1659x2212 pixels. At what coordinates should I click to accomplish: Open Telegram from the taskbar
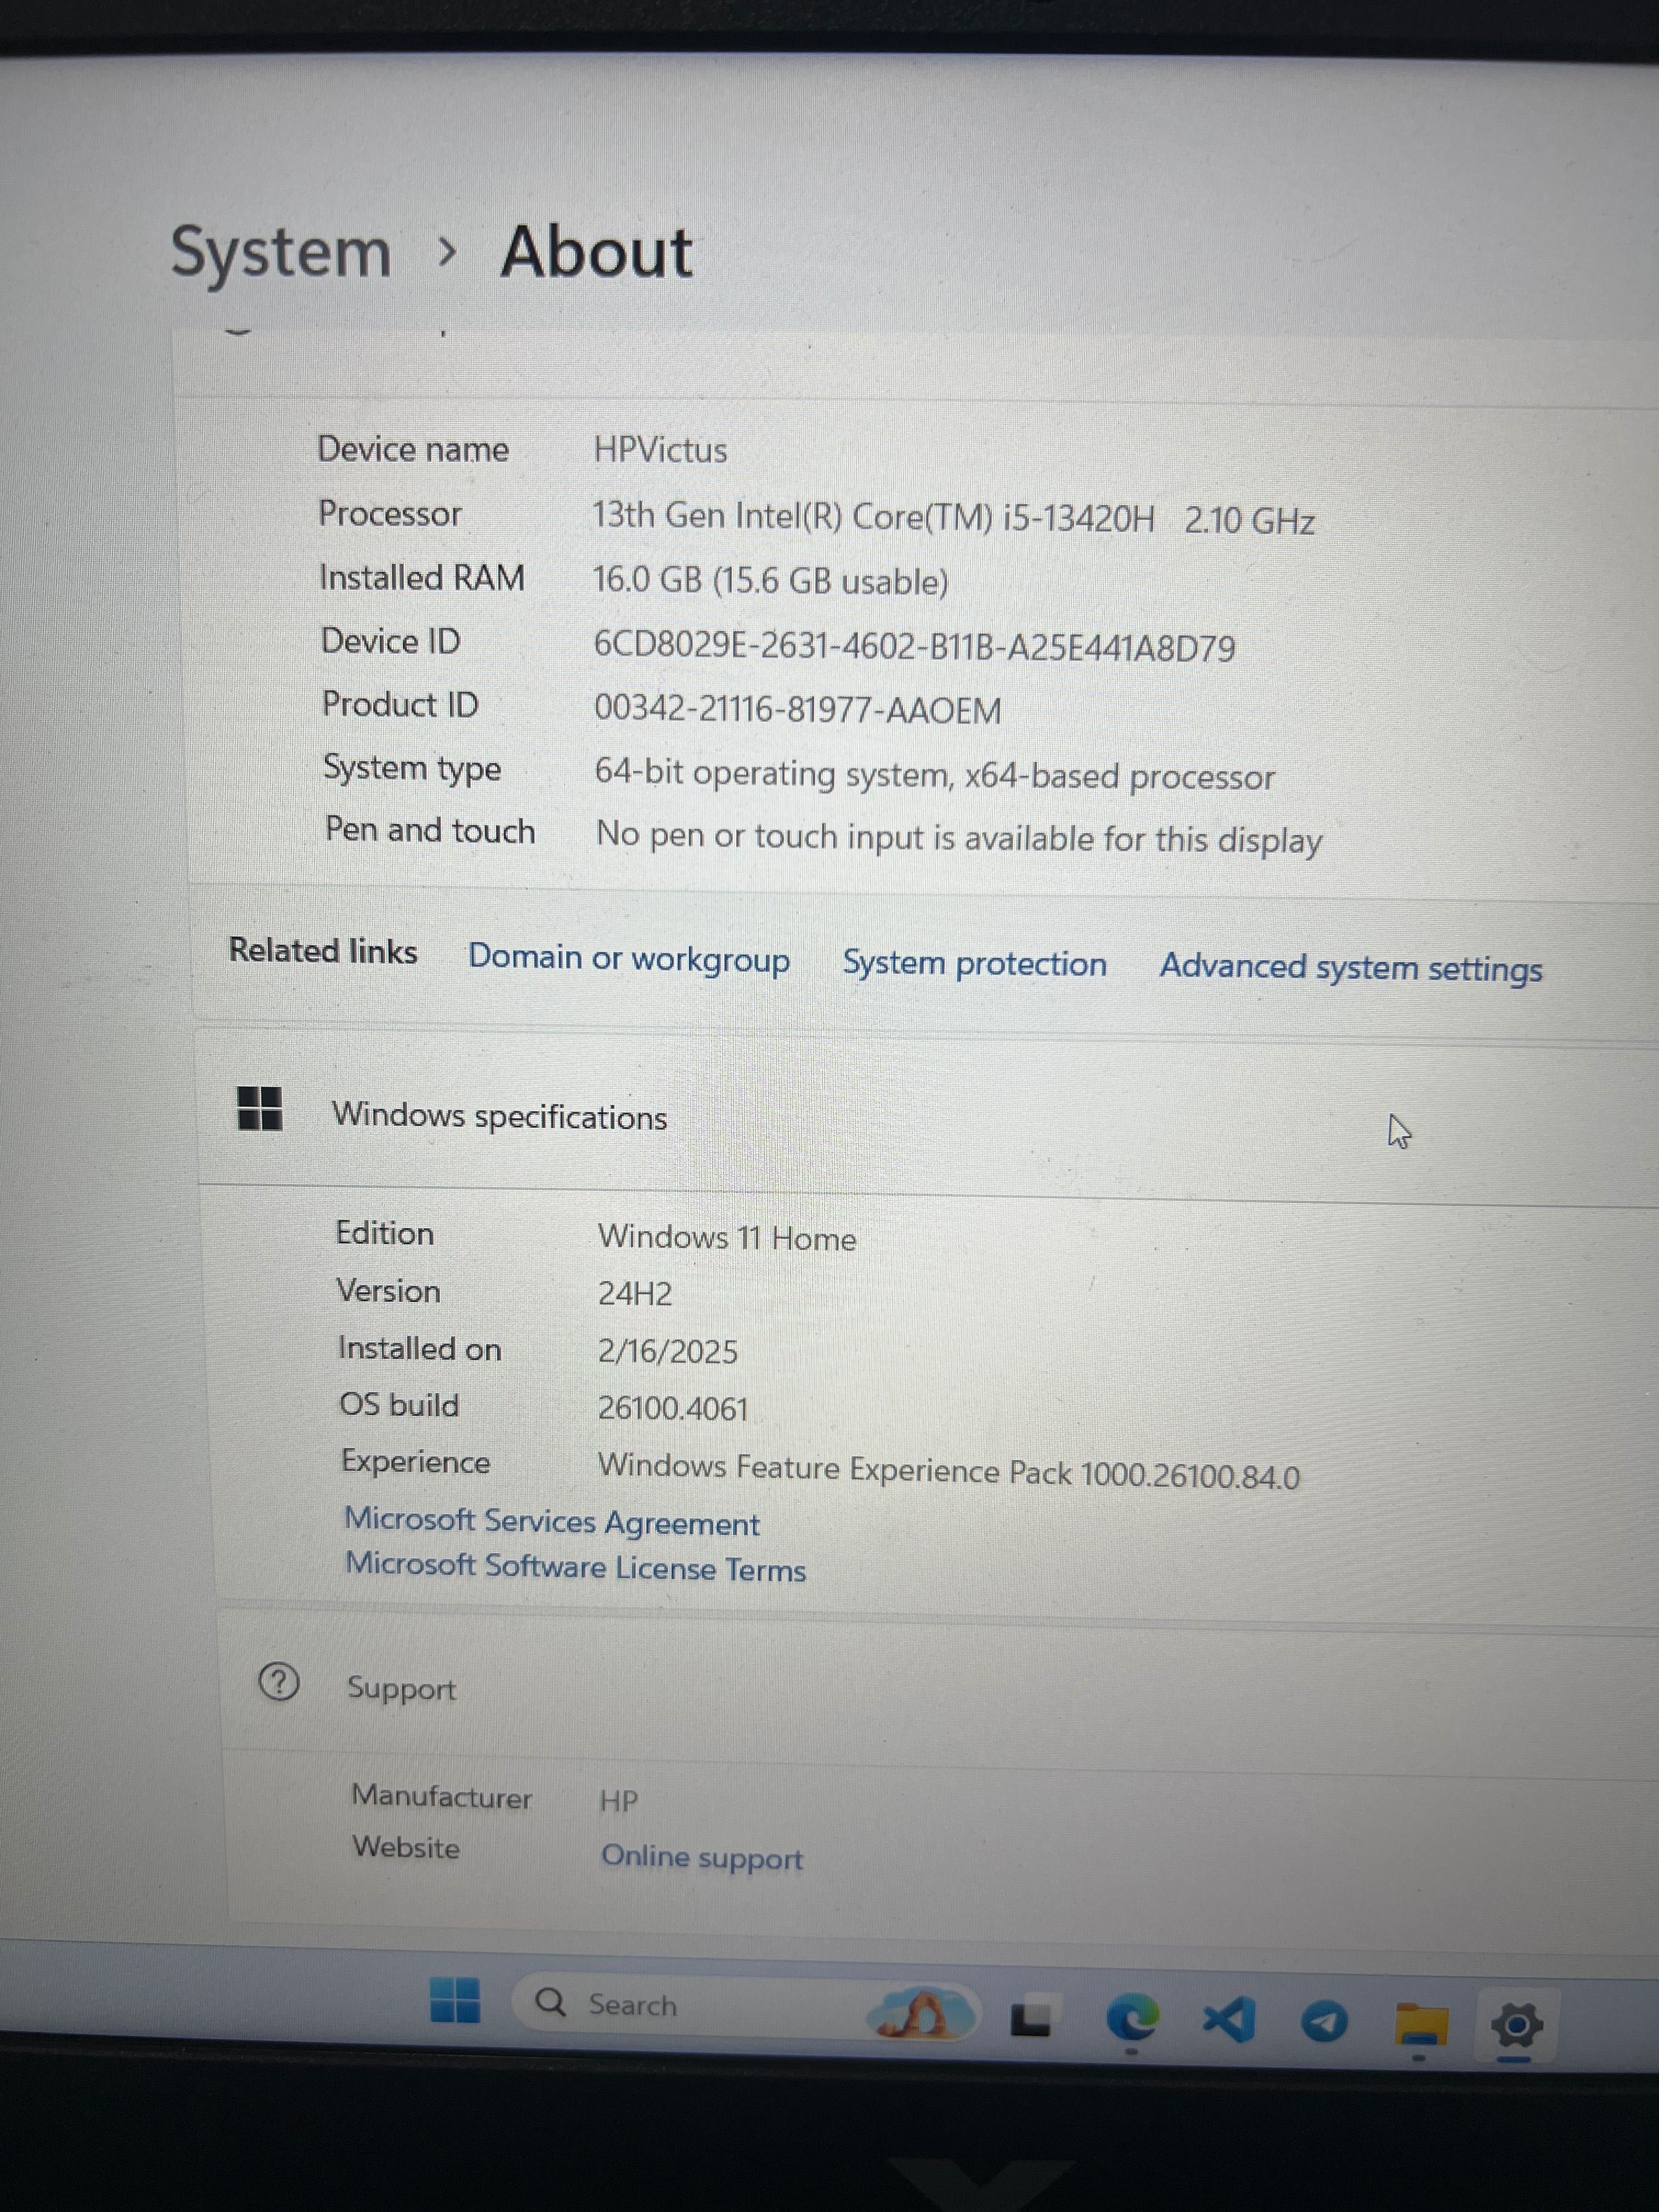pyautogui.click(x=1325, y=2023)
